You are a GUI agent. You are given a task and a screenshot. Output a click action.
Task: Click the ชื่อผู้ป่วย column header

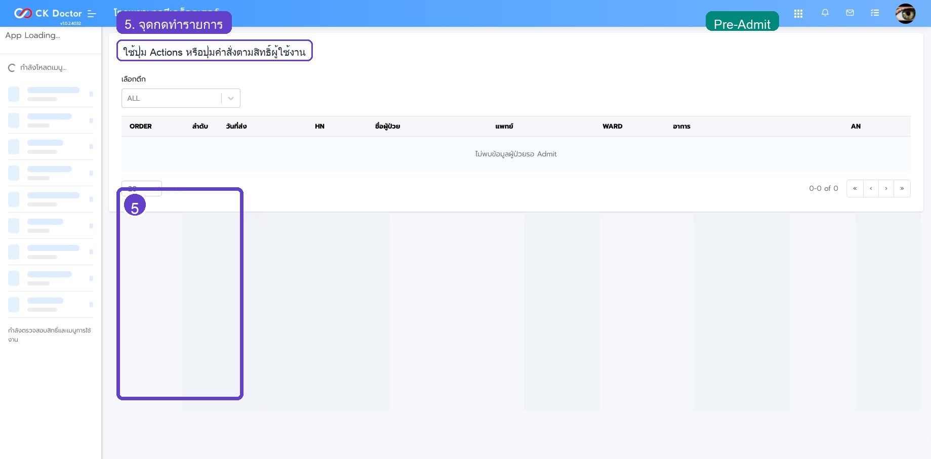tap(388, 127)
